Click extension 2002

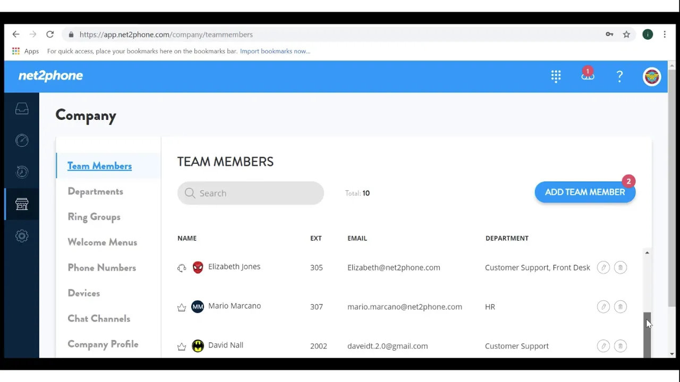319,346
